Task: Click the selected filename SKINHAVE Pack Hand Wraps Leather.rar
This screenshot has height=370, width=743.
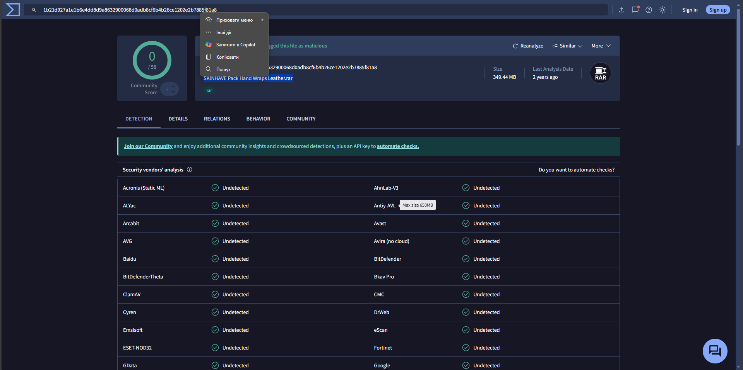Action: click(248, 78)
